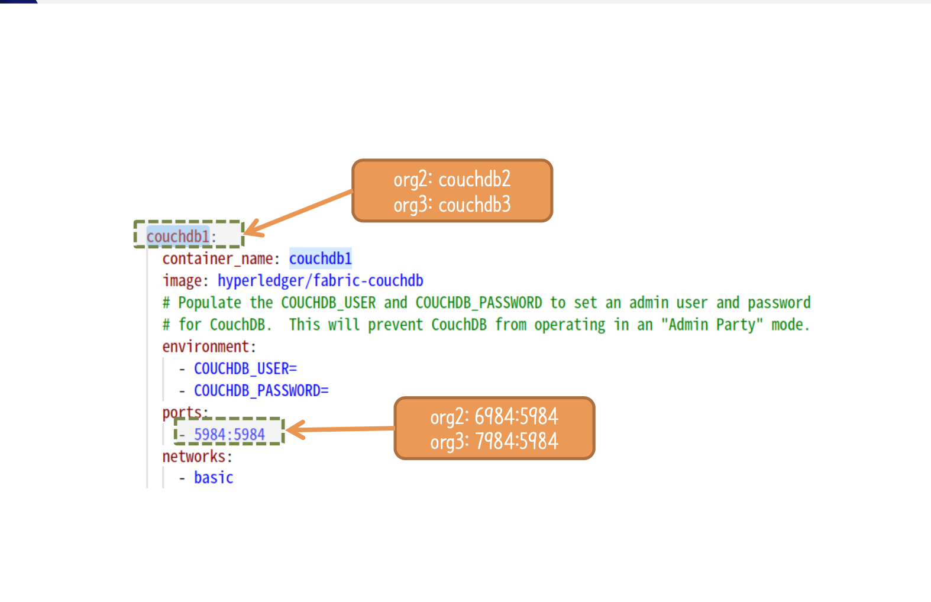Select the COUCHDB_PASSWORD= entry
Screen dimensions: 931x602
[x=261, y=391]
